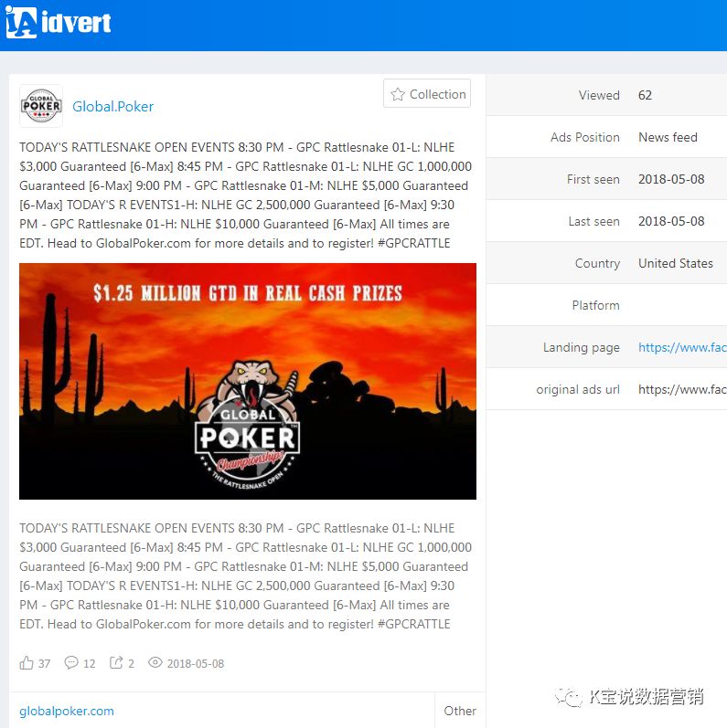Click the ad description text below image
The height and width of the screenshot is (728, 727).
[x=245, y=576]
